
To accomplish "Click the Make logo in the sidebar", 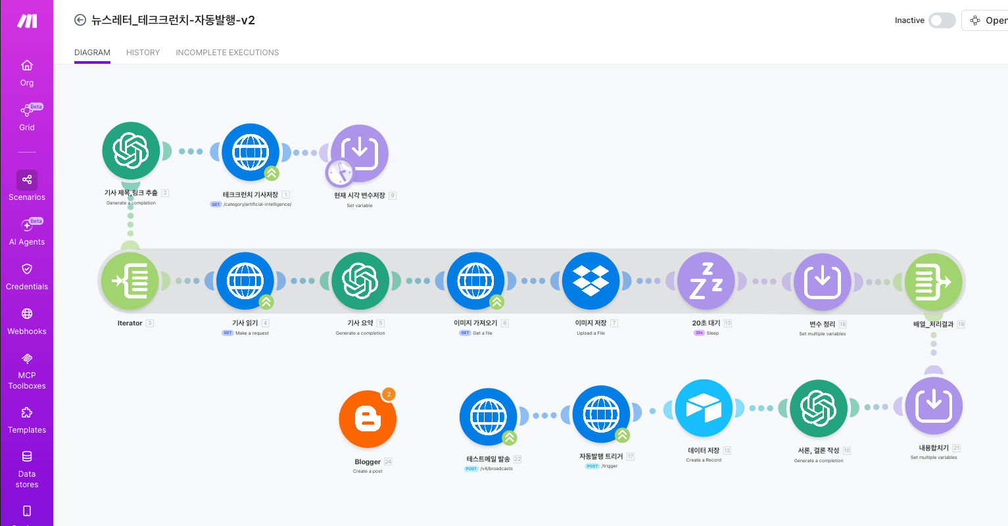I will 27,21.
